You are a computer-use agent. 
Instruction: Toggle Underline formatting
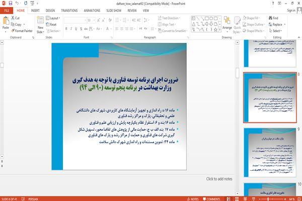tap(76, 29)
